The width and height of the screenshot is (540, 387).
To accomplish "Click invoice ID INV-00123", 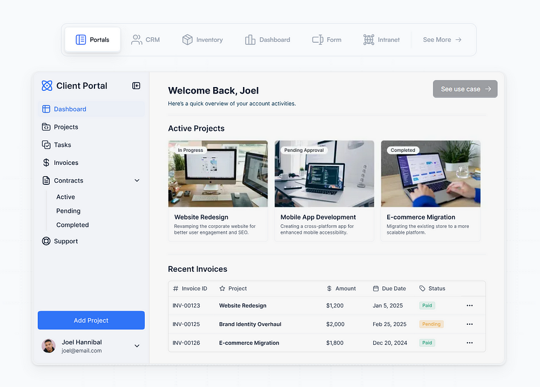I will tap(186, 306).
